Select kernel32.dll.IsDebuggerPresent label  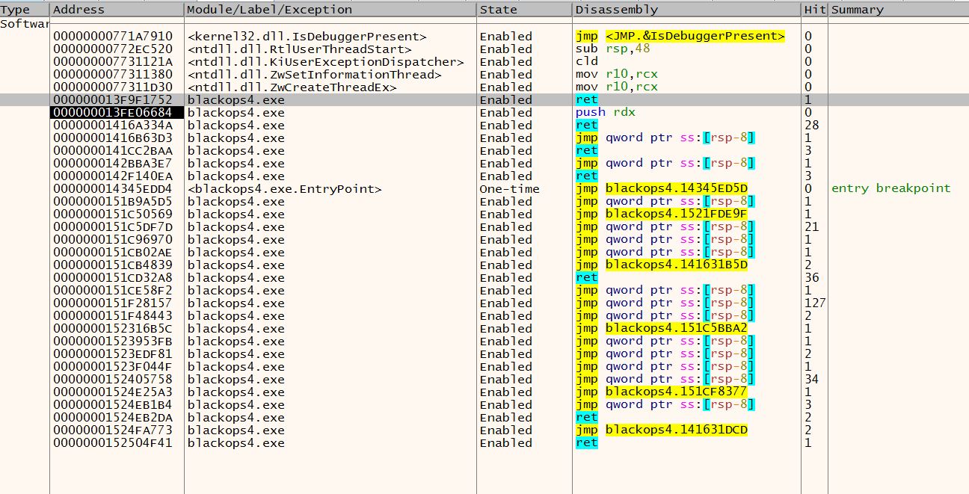(307, 37)
